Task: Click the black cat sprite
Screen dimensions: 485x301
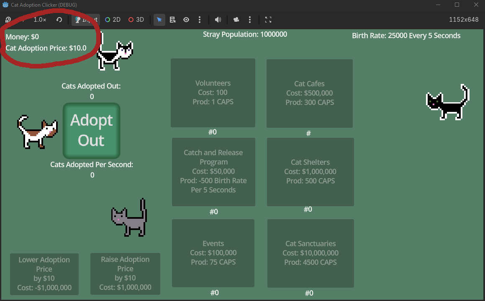Action: tap(447, 103)
